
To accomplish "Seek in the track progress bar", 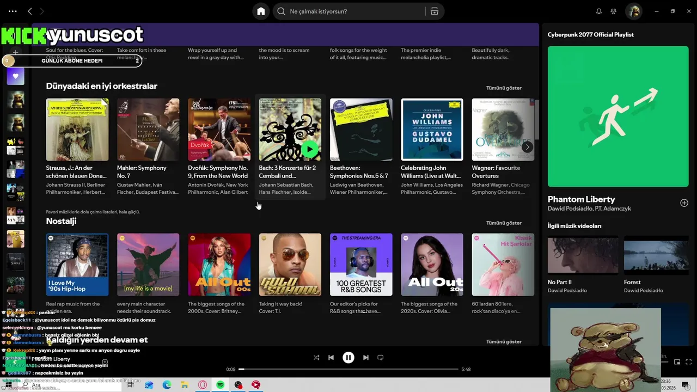I will pos(348,369).
